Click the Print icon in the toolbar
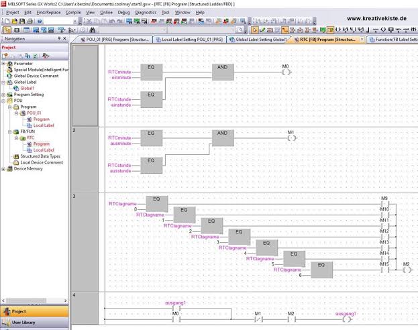 (30, 21)
